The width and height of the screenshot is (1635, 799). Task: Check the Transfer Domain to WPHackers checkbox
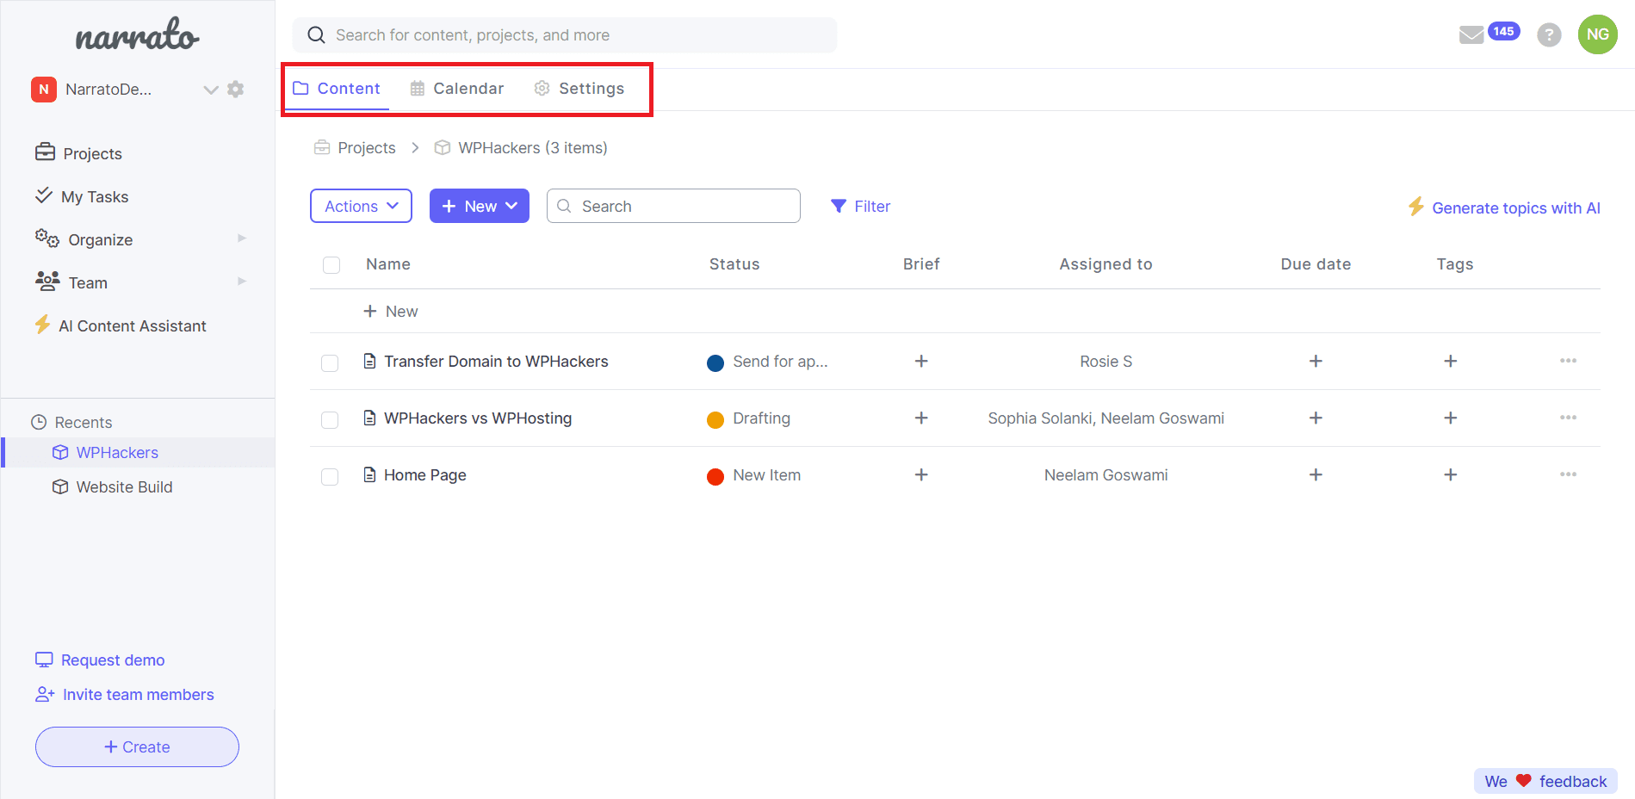click(x=330, y=363)
